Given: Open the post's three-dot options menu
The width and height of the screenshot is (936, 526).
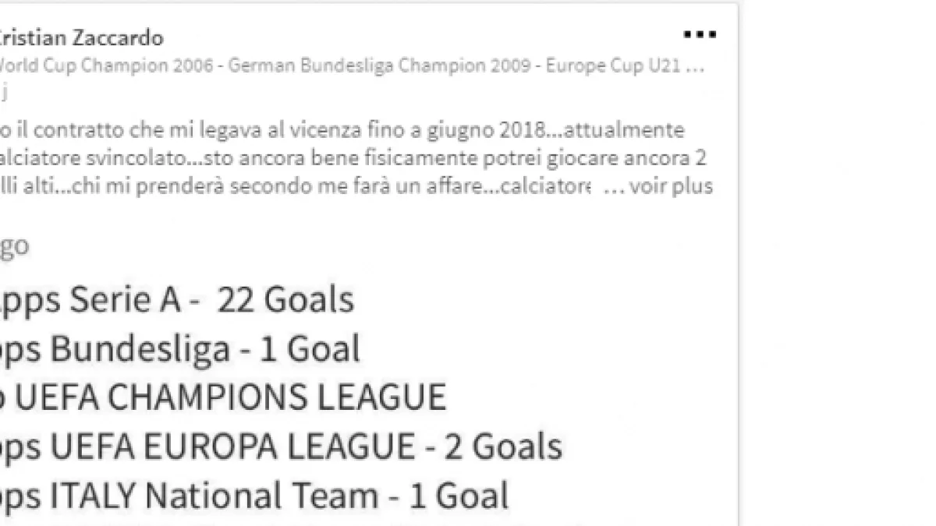Looking at the screenshot, I should [x=699, y=34].
